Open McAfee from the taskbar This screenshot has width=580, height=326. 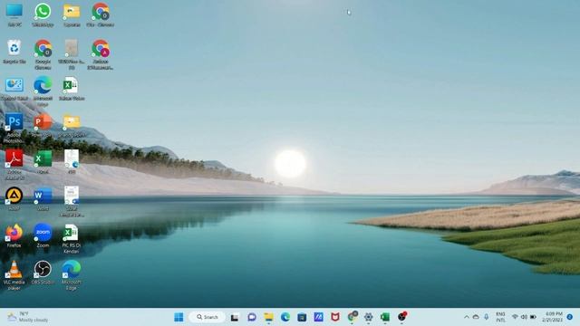335,317
